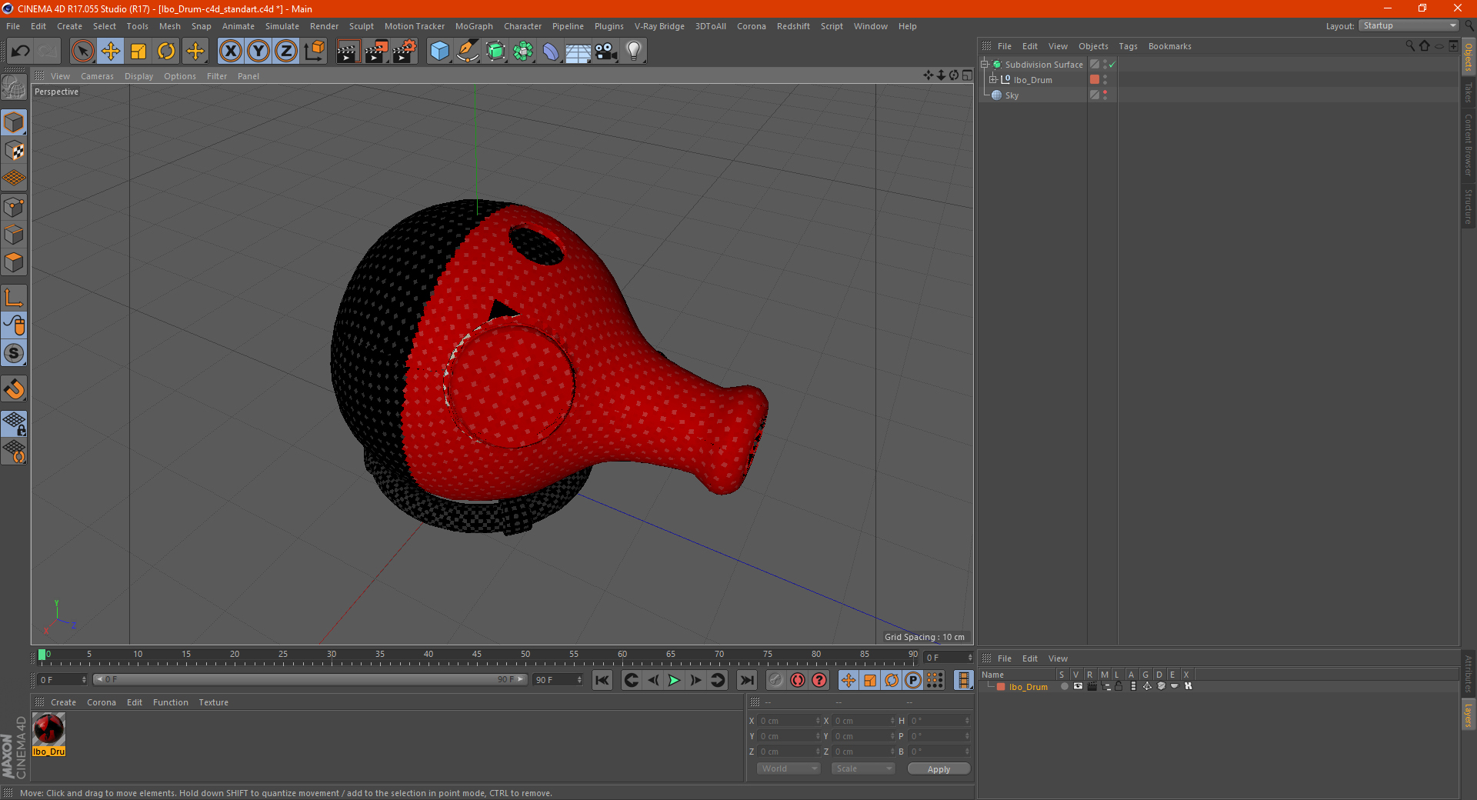Switch to the Content Browser side tab

point(1469,145)
